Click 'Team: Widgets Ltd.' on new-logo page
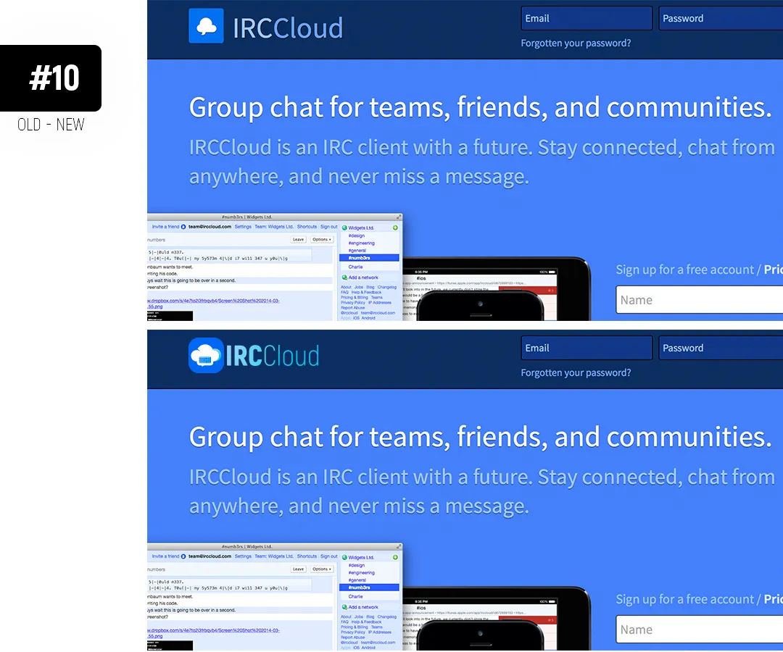Screen dimensions: 783x652 tap(273, 556)
